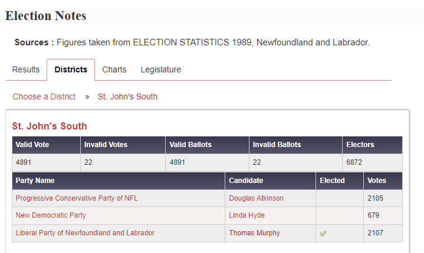Open Liberal Party of Newfoundland and Labrador link
424x253 pixels.
coord(85,233)
